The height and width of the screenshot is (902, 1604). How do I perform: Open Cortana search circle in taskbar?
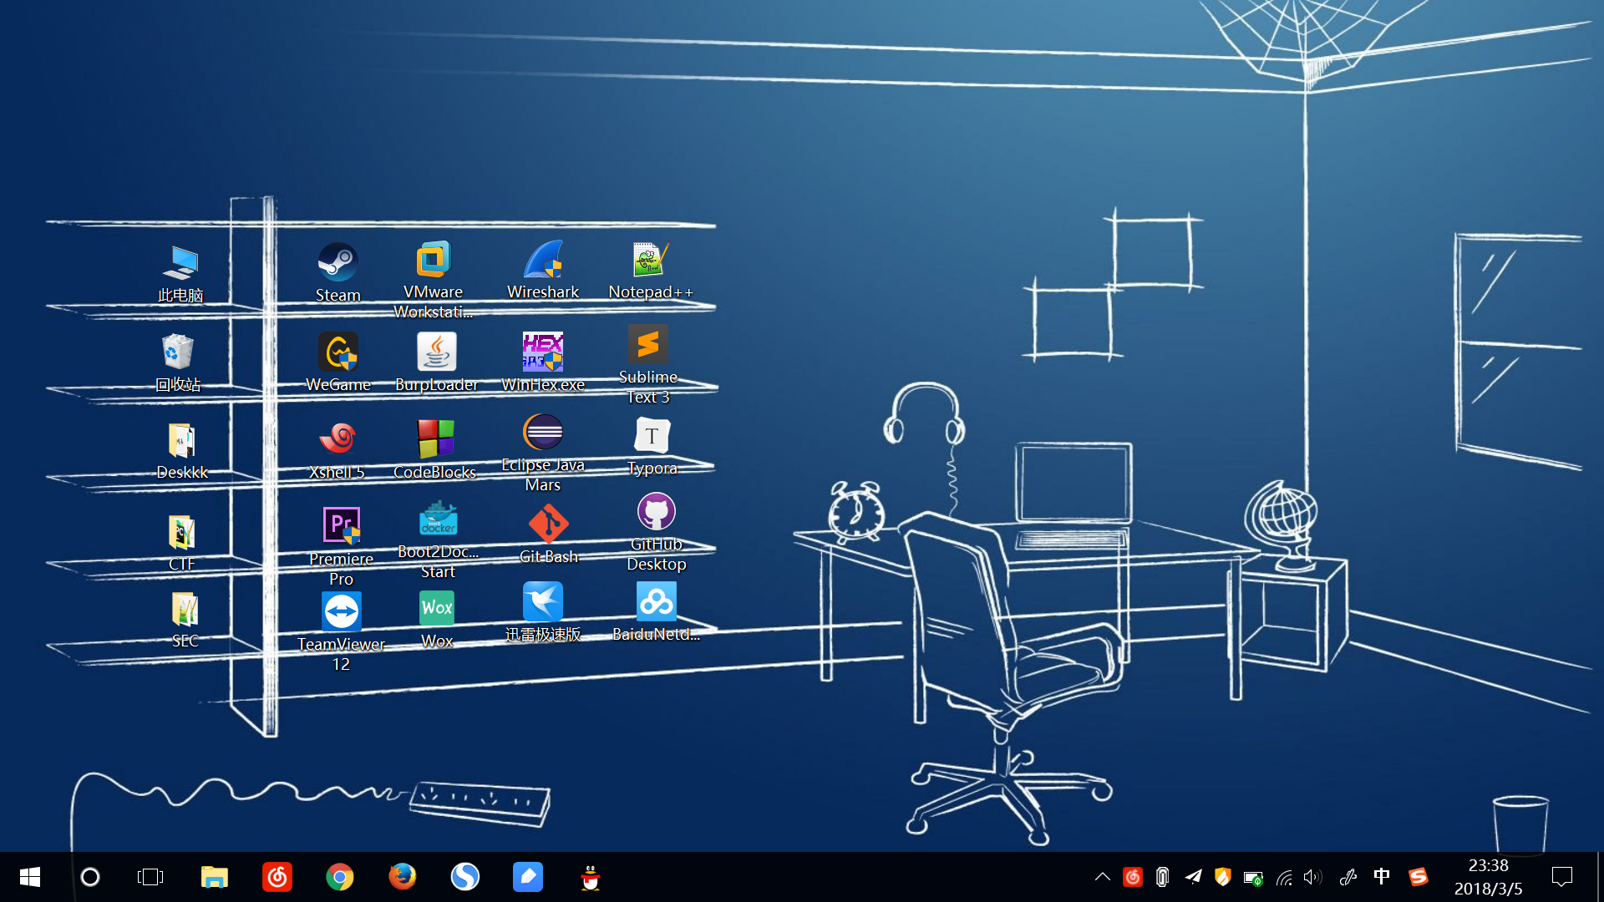[90, 877]
